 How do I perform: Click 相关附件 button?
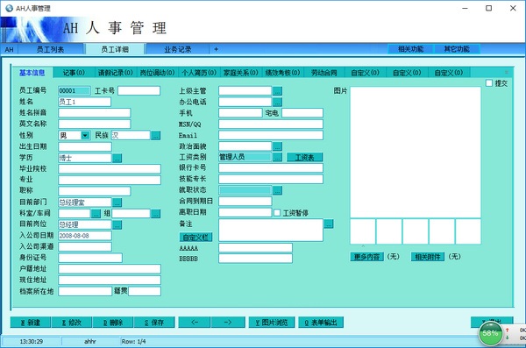click(428, 257)
